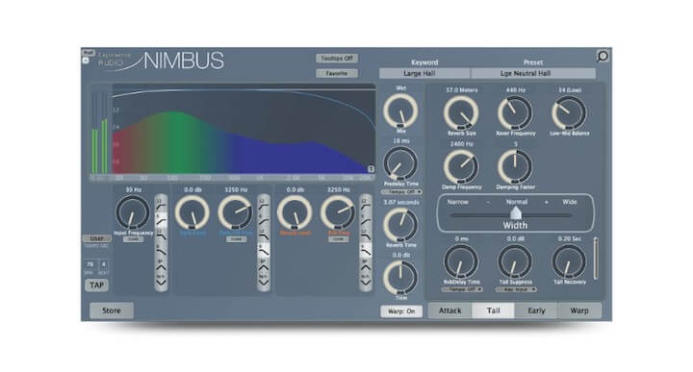Select the notch filter icon in Input filter strip
The image size is (693, 372).
coord(162,281)
